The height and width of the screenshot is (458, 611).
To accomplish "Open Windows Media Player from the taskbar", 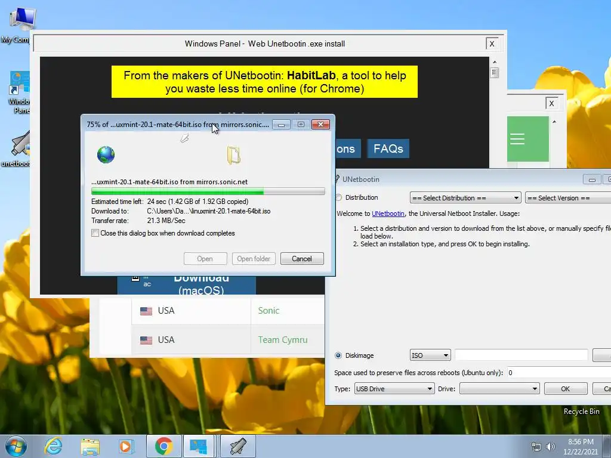I will tap(126, 446).
